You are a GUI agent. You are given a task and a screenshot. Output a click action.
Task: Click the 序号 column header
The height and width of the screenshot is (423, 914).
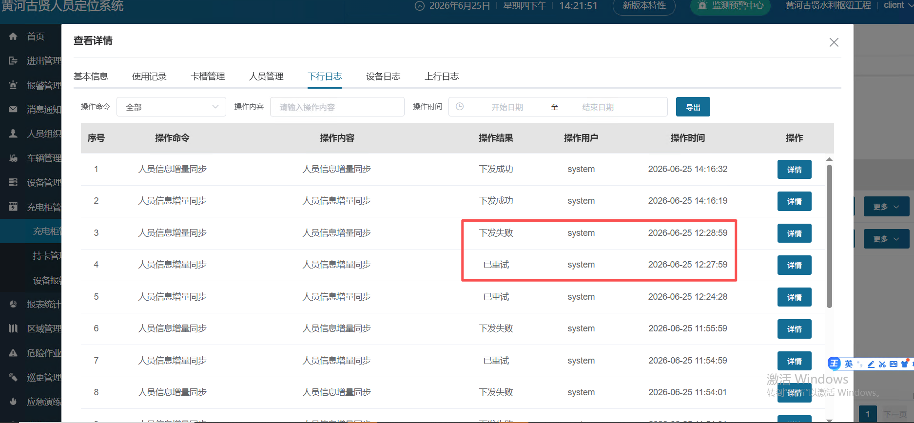pyautogui.click(x=96, y=138)
